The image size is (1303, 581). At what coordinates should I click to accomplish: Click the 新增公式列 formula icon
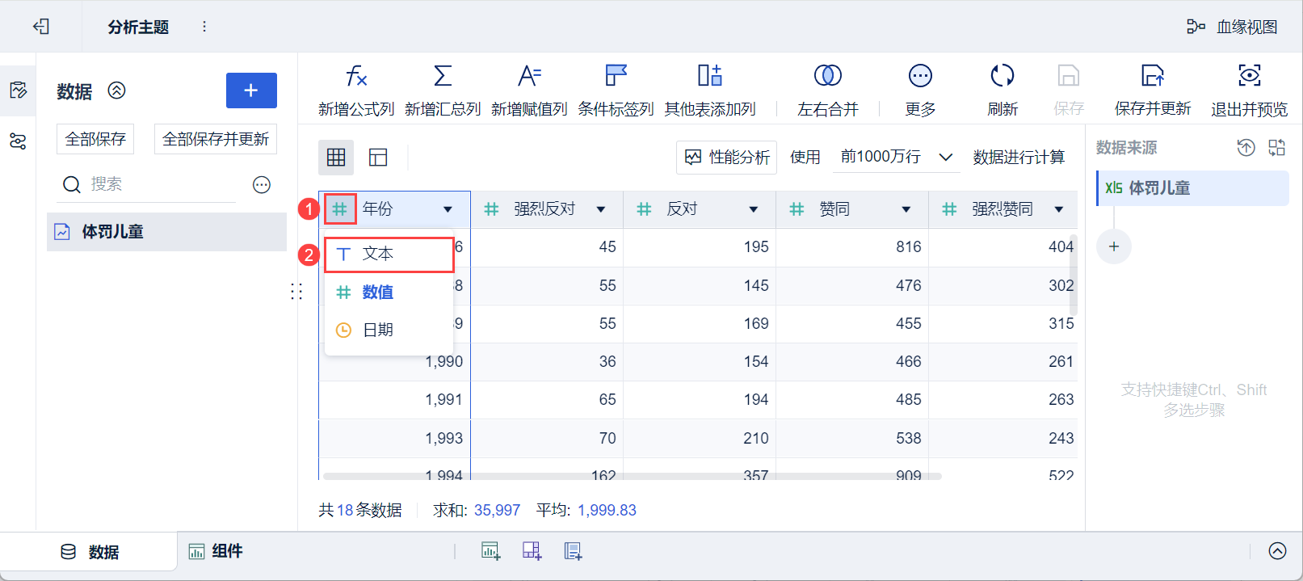pyautogui.click(x=355, y=76)
